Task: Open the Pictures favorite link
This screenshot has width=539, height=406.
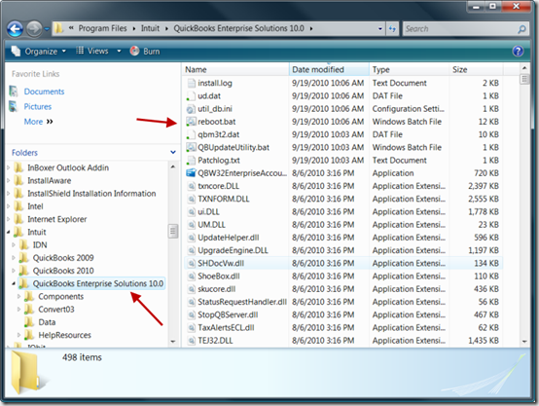Action: click(38, 107)
